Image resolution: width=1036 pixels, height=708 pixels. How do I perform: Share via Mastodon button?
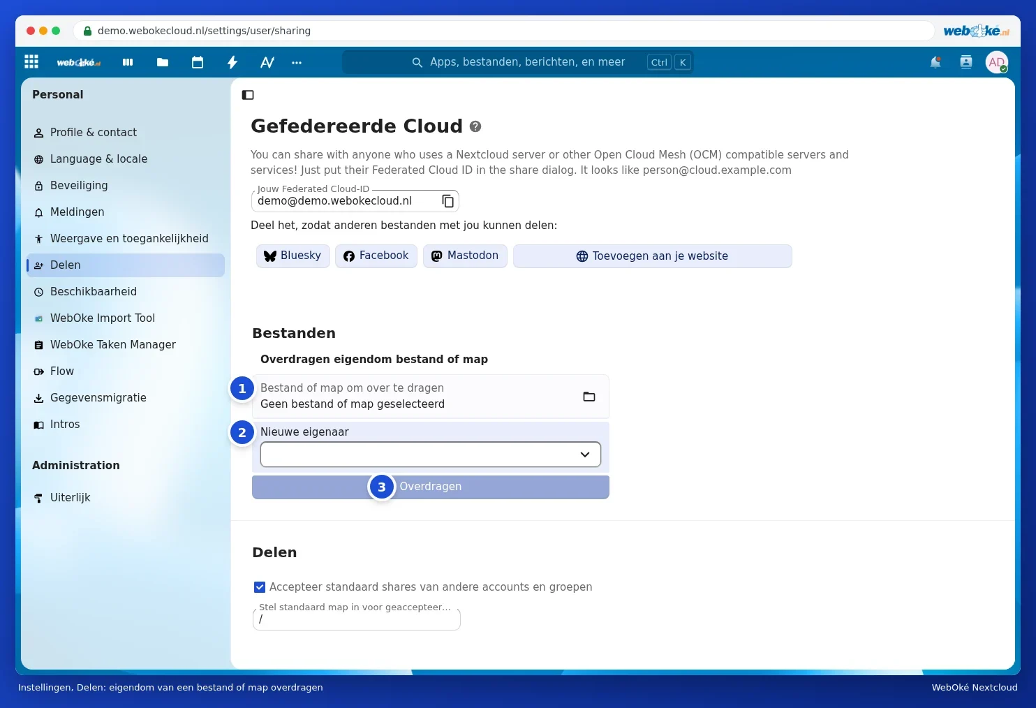tap(465, 256)
